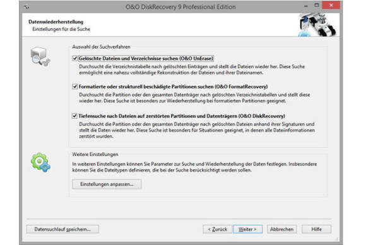Maximize the DiskRecovery window
This screenshot has width=366, height=245.
[317, 5]
